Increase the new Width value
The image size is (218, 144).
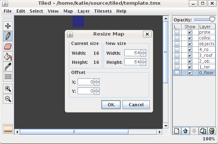(x=143, y=51)
